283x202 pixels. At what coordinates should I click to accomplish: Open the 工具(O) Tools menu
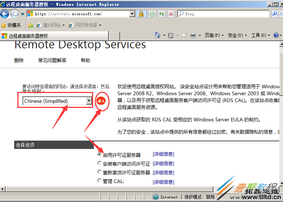261,35
